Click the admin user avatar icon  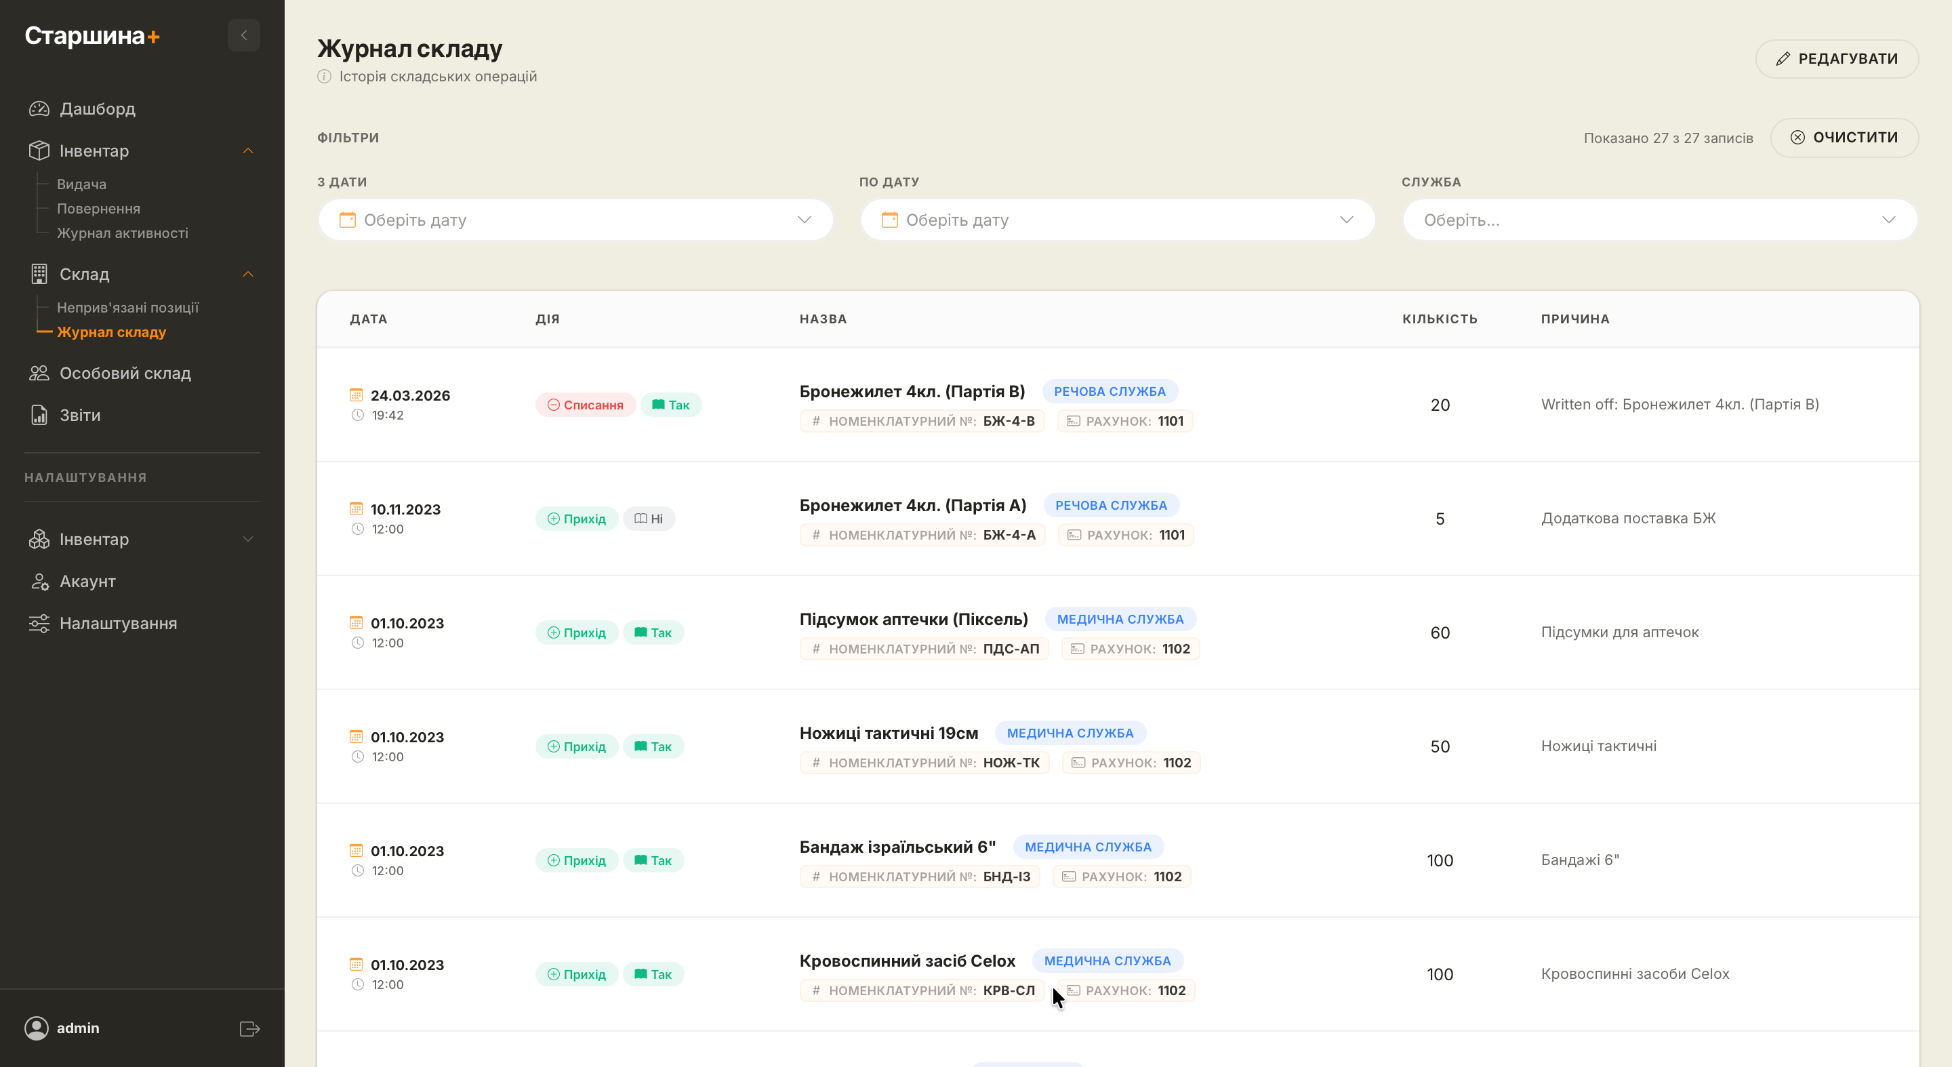pyautogui.click(x=37, y=1028)
